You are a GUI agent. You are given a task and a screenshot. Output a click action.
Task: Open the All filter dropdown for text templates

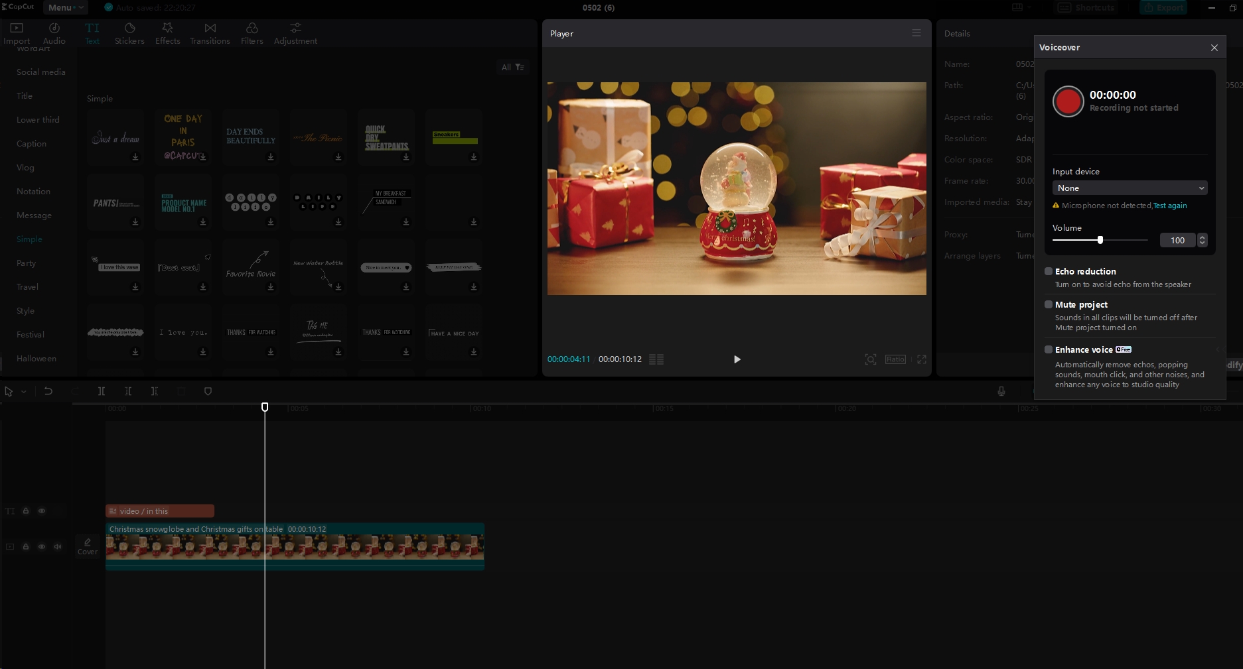[x=512, y=68]
